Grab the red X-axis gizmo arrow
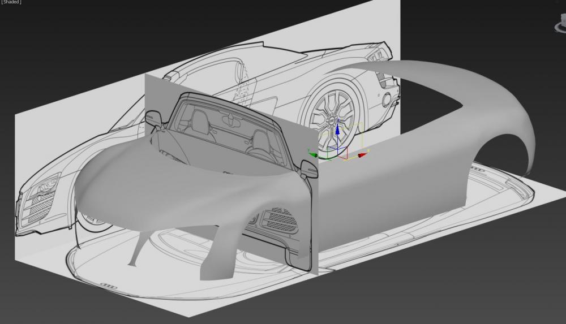The height and width of the screenshot is (324, 566). (x=362, y=155)
